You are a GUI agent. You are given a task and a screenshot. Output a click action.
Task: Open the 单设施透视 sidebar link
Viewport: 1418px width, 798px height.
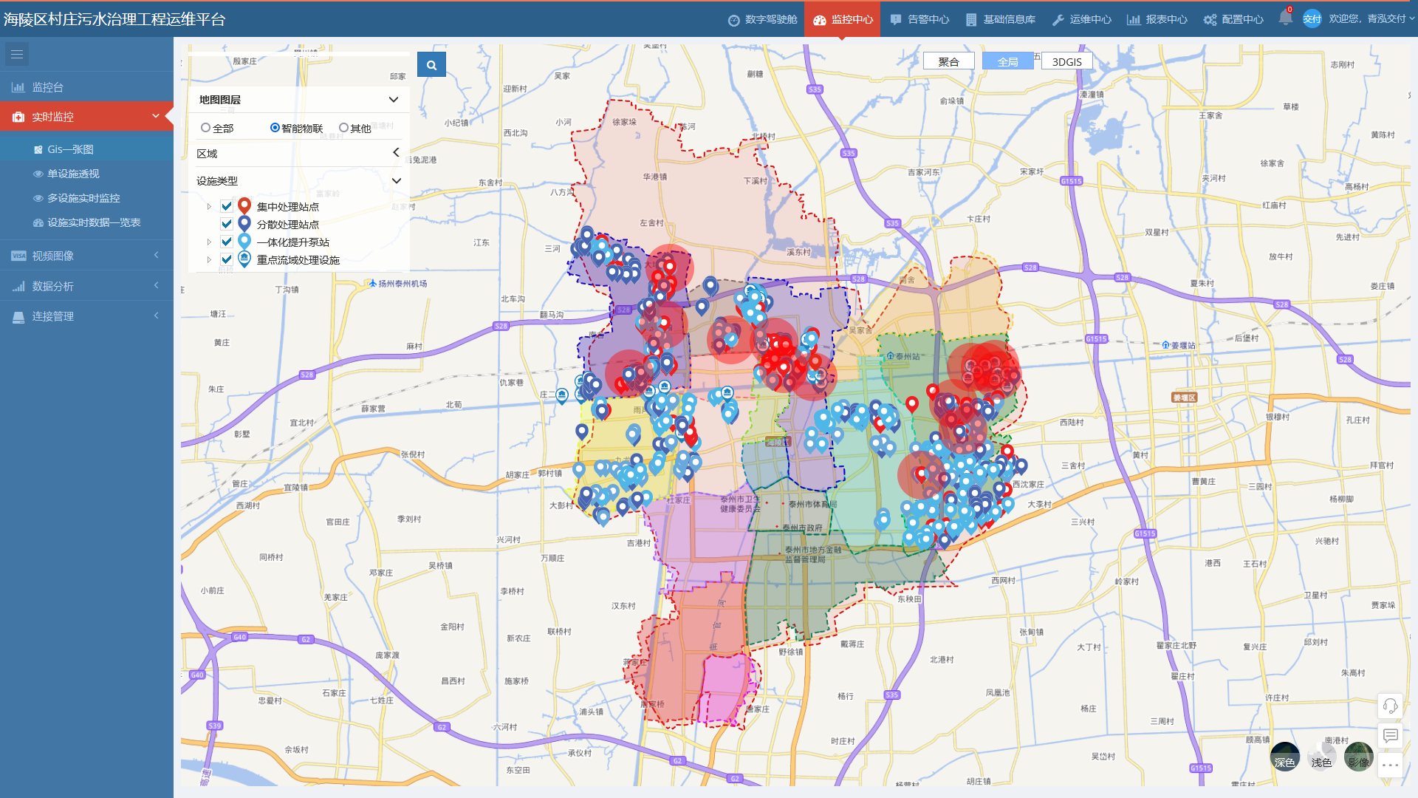tap(73, 174)
